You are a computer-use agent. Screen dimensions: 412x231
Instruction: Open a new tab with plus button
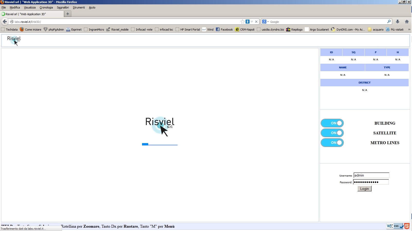pyautogui.click(x=67, y=14)
